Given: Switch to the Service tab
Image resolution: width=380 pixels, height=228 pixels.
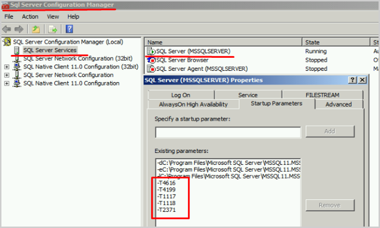Looking at the screenshot, I should (248, 95).
